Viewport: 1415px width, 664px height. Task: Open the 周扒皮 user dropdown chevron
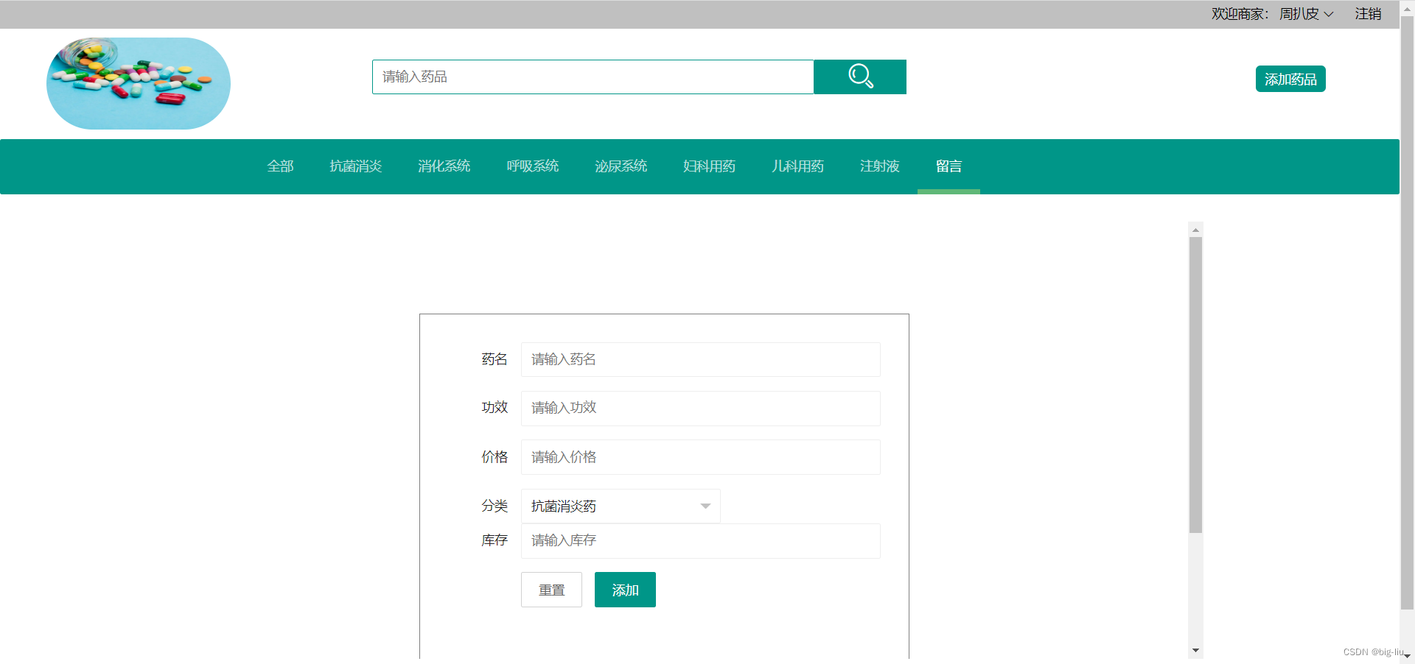tap(1329, 14)
